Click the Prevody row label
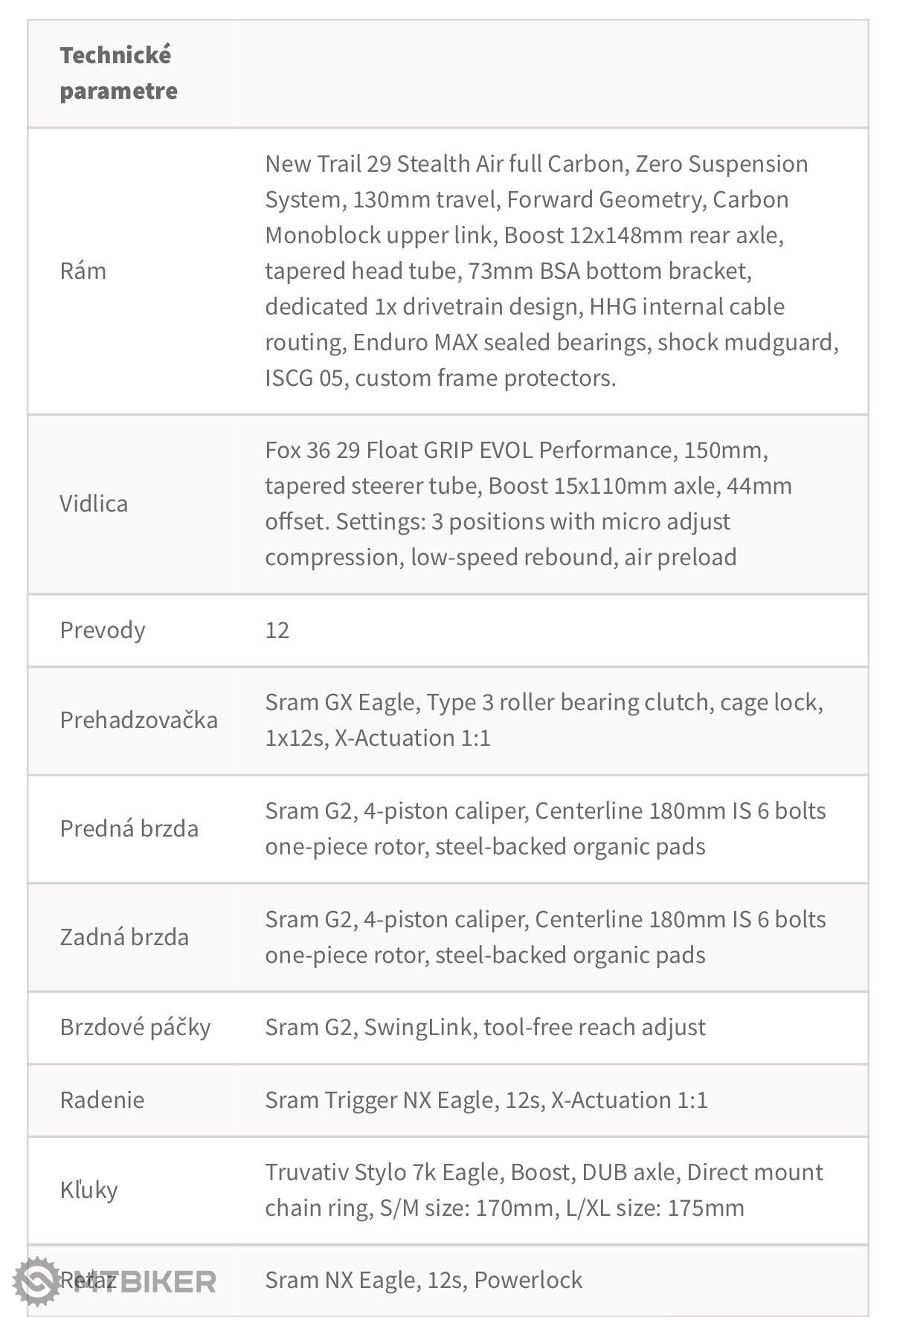 tap(103, 630)
